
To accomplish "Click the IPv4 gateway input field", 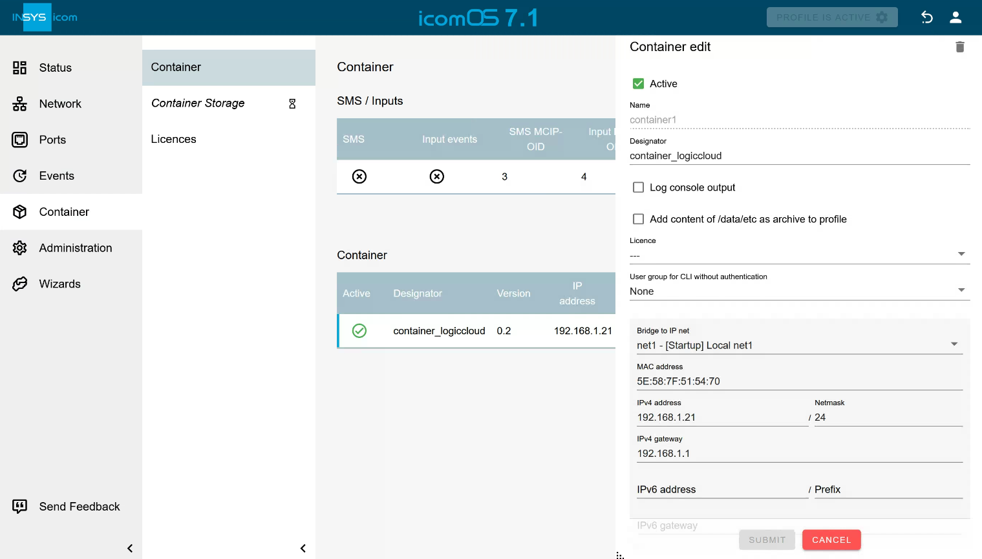I will (799, 454).
